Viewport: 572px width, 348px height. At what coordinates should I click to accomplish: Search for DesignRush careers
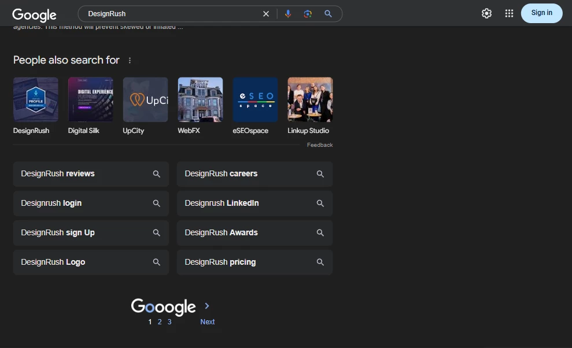click(254, 174)
